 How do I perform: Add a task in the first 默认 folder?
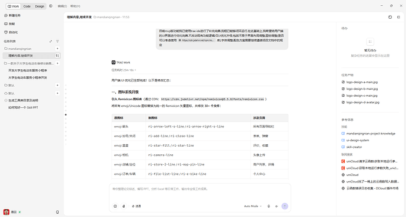pyautogui.click(x=58, y=85)
